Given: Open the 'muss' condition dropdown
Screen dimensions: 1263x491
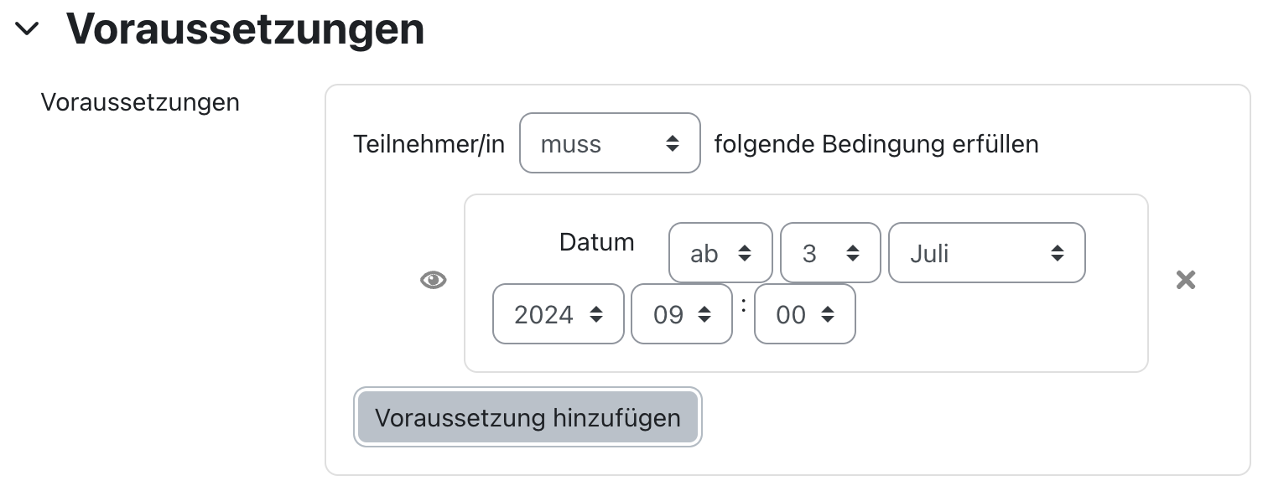Looking at the screenshot, I should pos(610,143).
